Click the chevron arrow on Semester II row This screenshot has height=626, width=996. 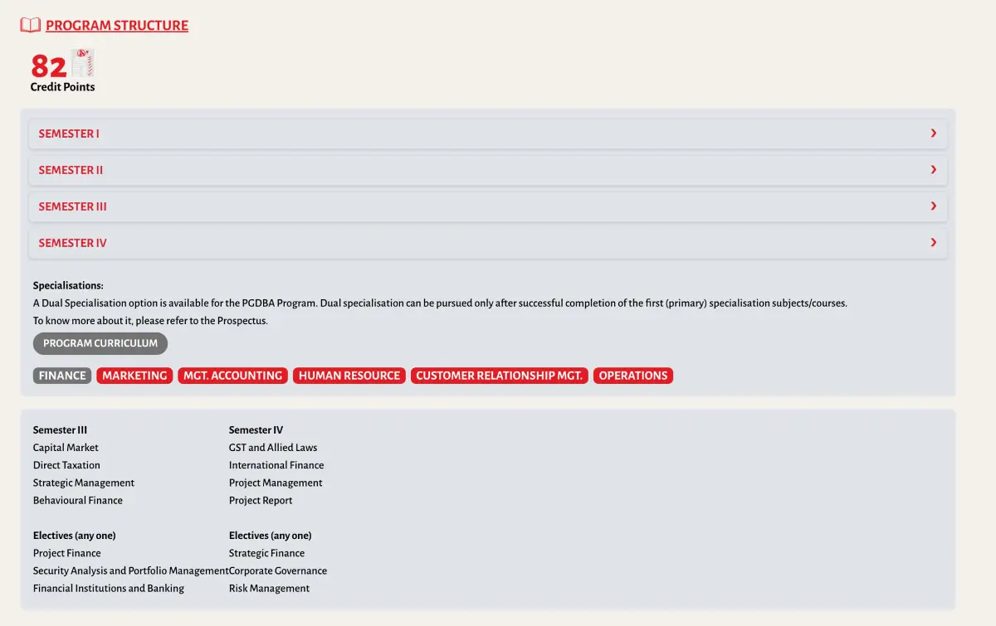(933, 170)
